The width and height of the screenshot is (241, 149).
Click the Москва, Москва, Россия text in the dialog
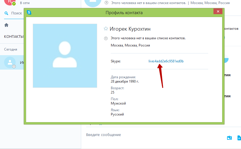(x=130, y=45)
